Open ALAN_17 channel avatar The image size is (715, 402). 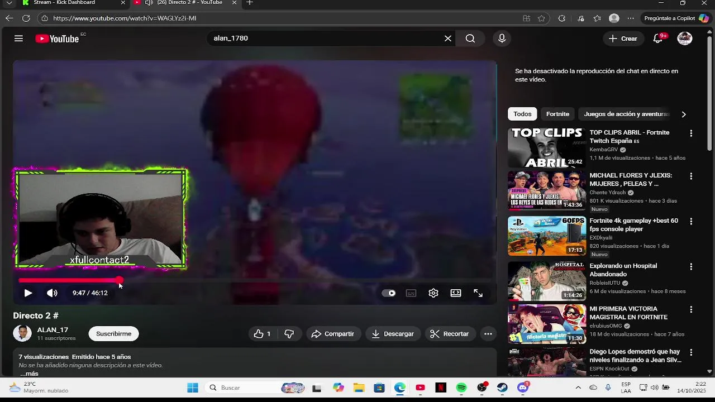(x=22, y=333)
